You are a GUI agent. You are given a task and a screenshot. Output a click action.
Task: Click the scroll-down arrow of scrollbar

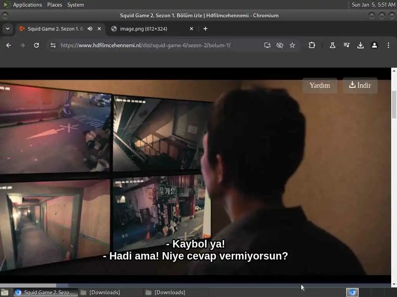click(394, 284)
